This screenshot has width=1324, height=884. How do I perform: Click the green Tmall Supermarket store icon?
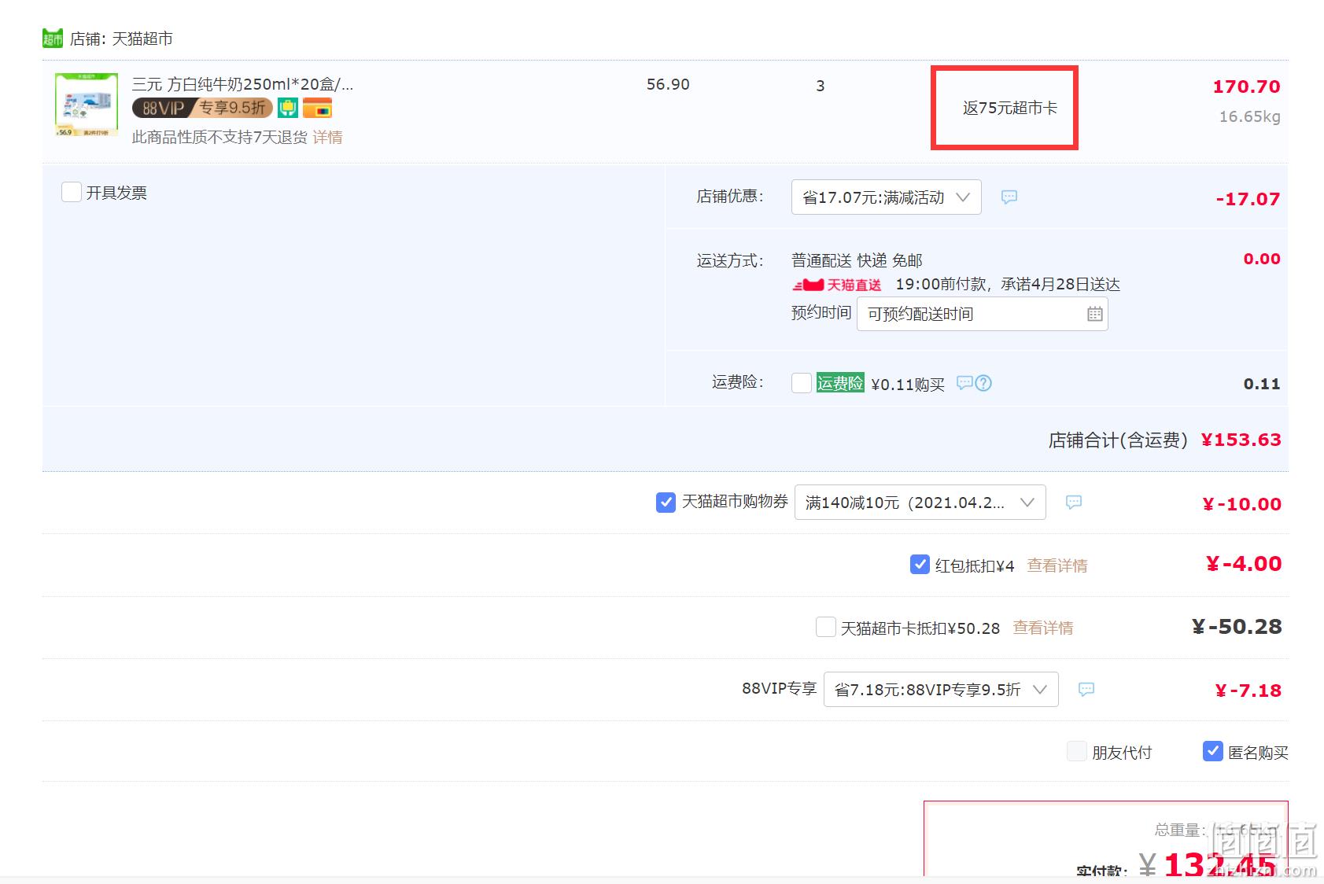(53, 39)
